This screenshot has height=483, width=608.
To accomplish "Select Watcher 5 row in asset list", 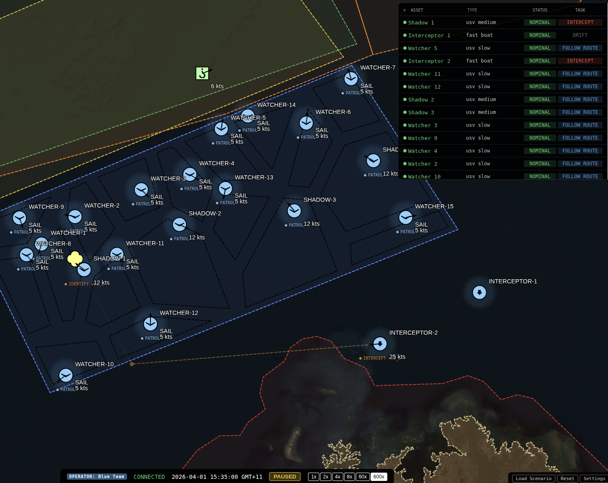I will 503,48.
